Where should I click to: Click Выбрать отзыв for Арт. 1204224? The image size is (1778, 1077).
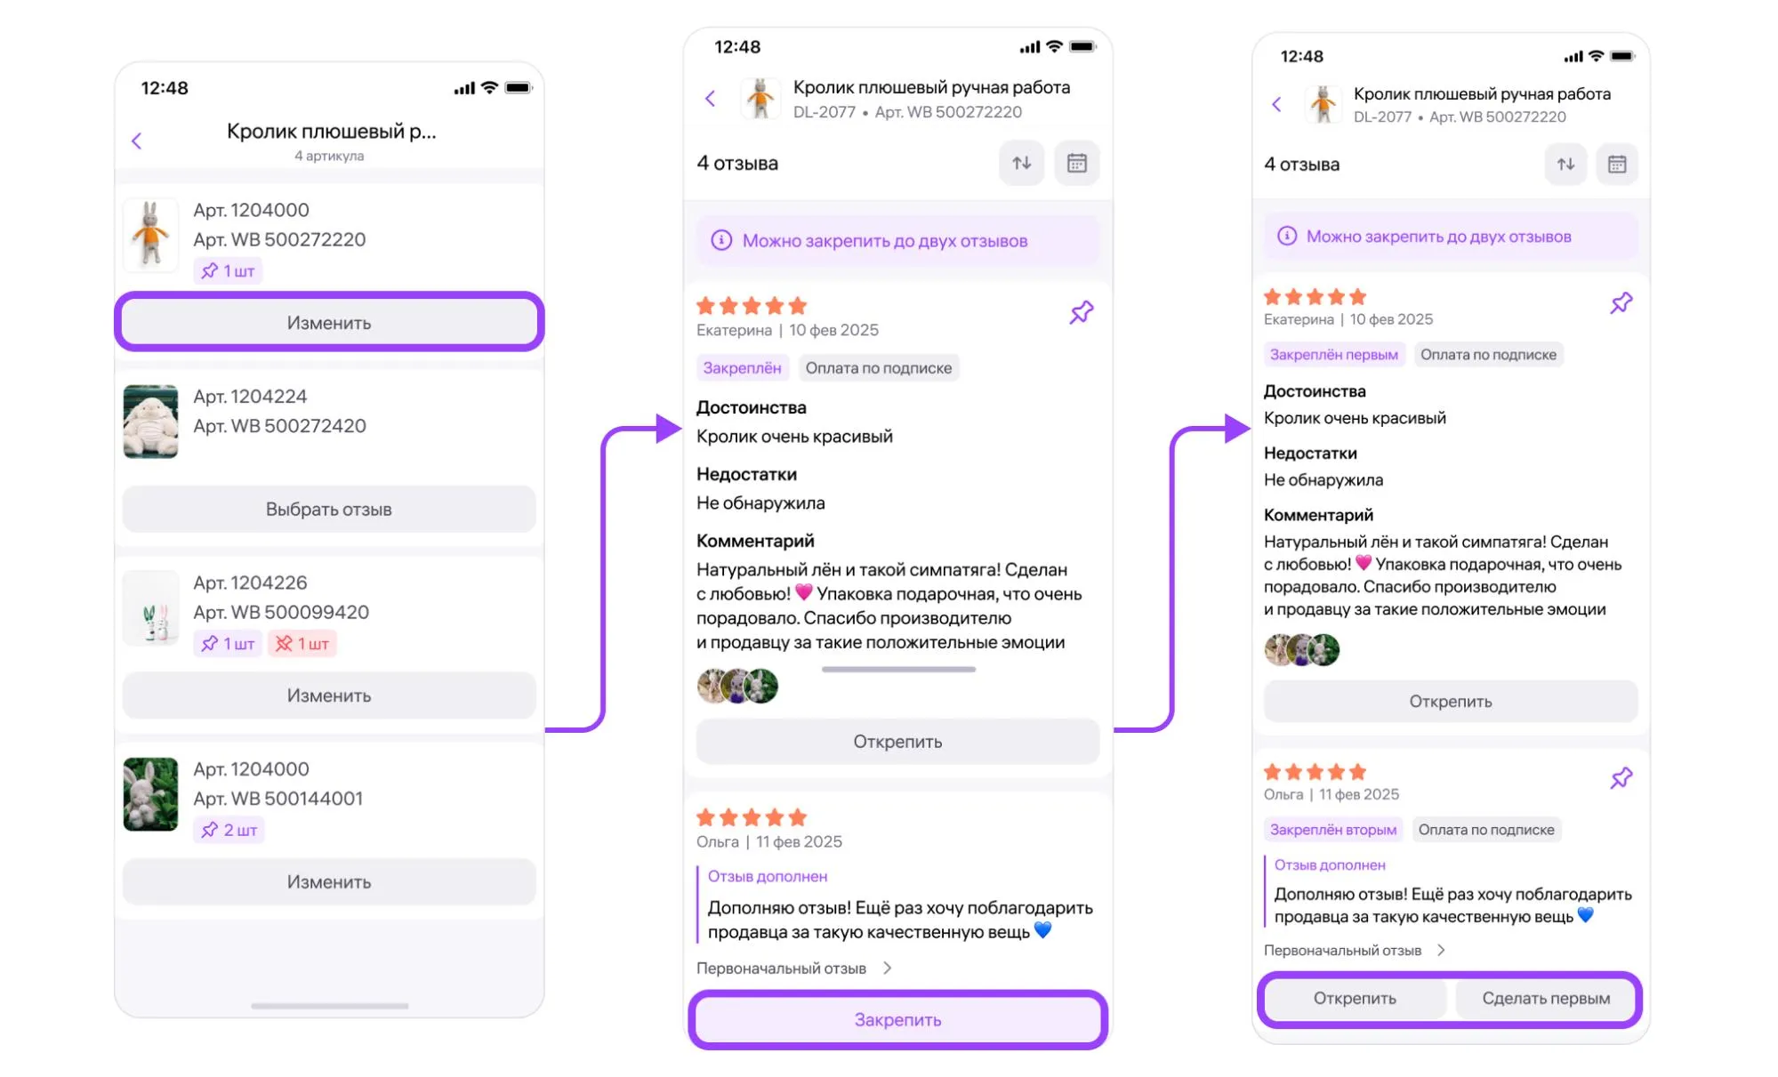pos(329,509)
